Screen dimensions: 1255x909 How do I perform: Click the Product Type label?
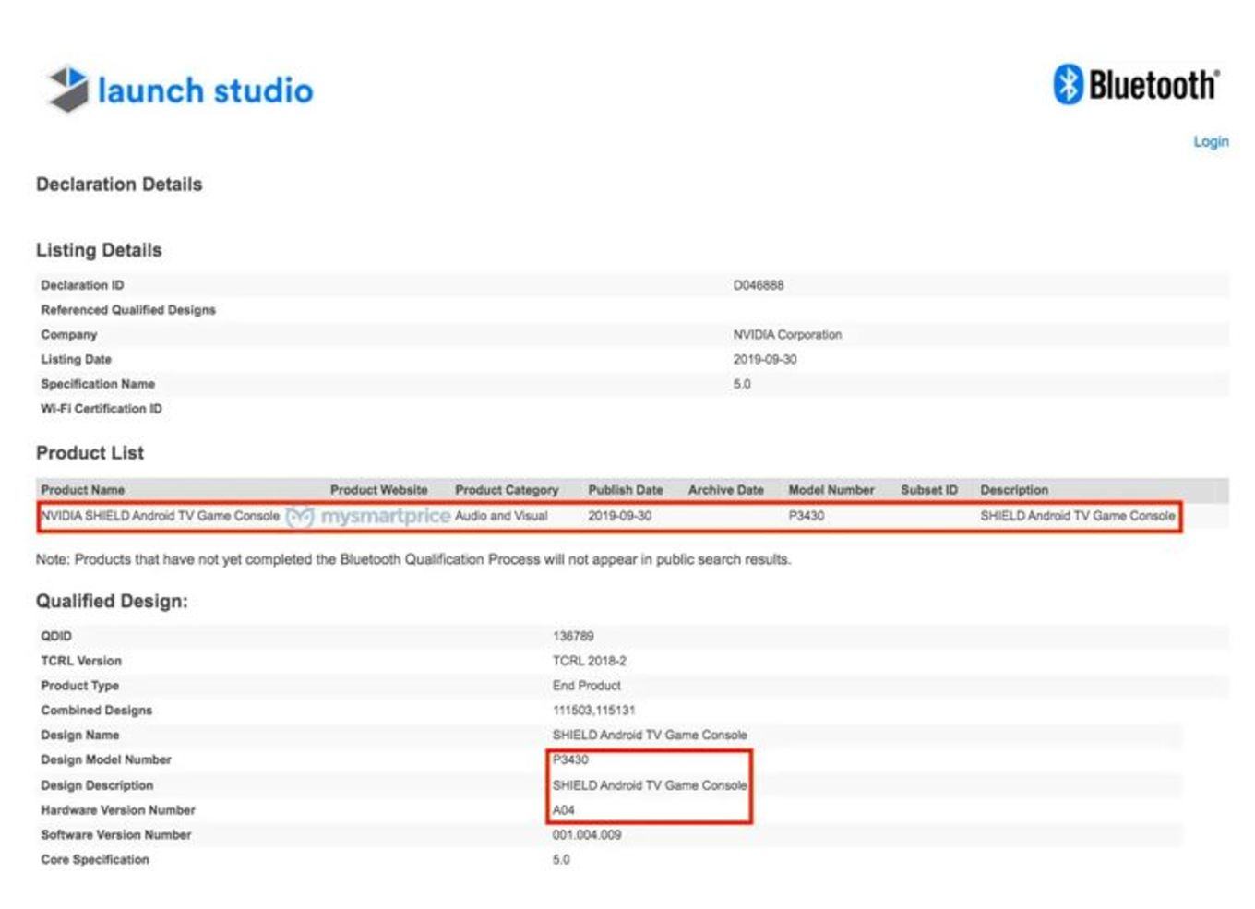click(79, 686)
